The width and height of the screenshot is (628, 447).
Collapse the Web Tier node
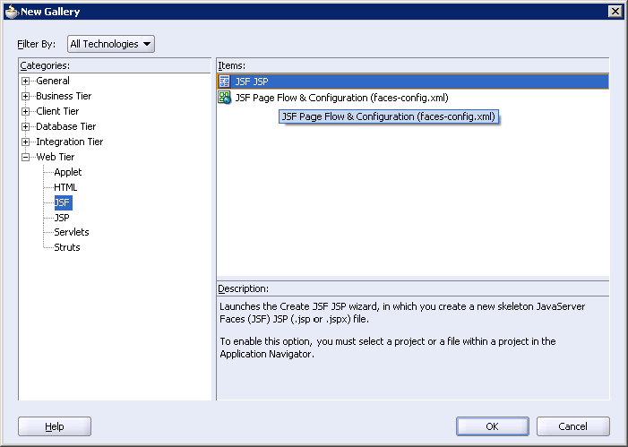point(26,157)
